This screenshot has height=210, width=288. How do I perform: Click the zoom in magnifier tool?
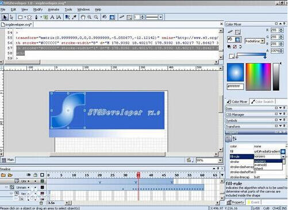coord(90,17)
